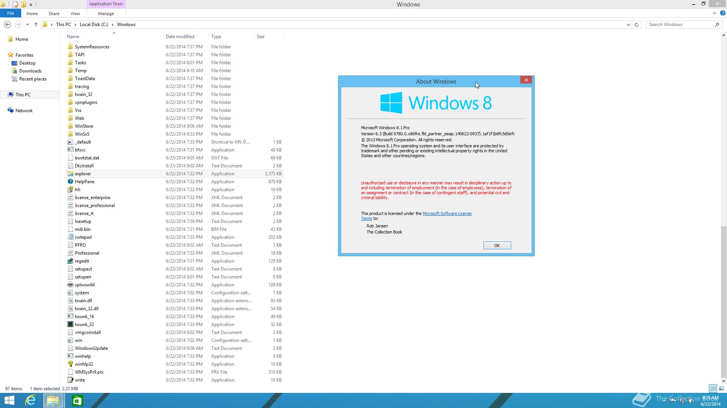Select the bootstat.dat file
The image size is (727, 408).
coord(174,158)
